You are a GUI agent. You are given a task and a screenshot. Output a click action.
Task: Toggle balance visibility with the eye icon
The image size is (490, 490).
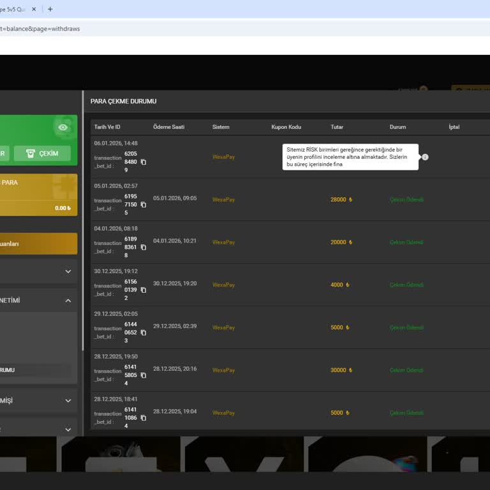coord(63,128)
